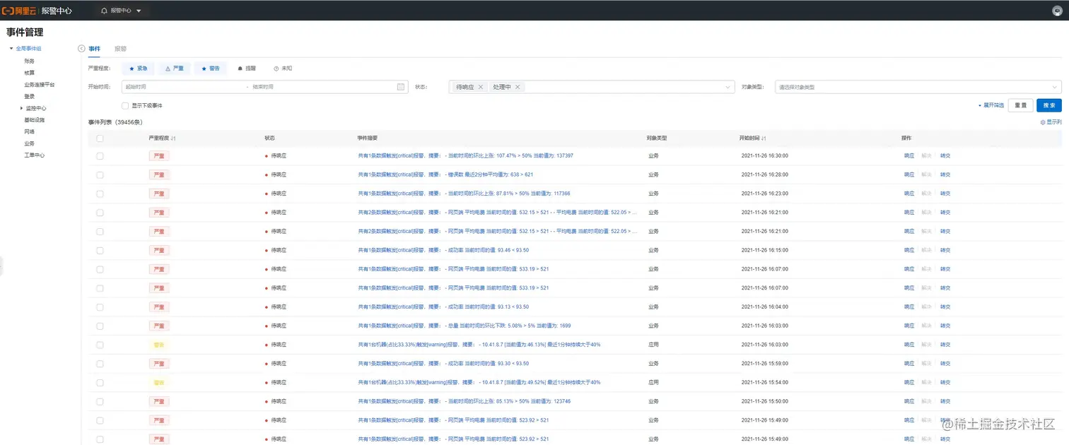This screenshot has height=445, width=1069.
Task: Click 转交 for the 15:50:00 event
Action: click(945, 401)
